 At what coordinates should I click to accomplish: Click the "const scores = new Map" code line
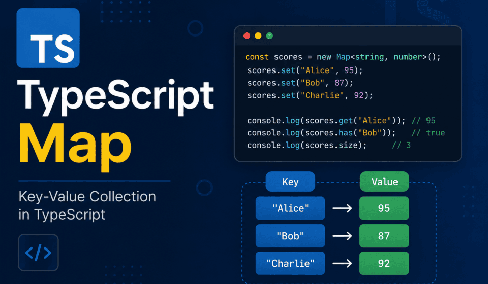(343, 57)
